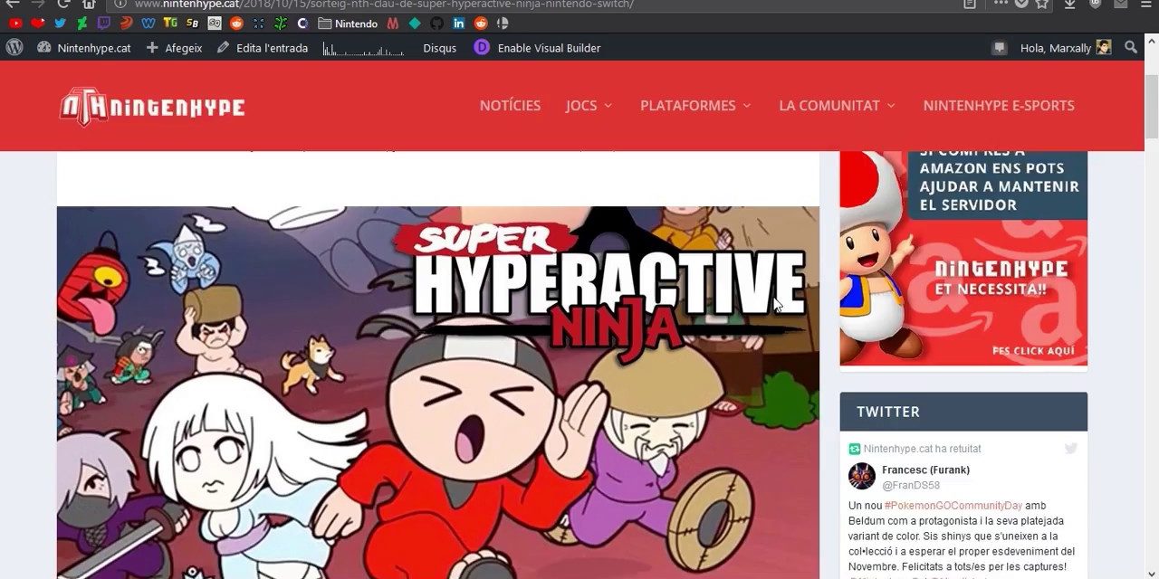Open the red M bookmark icon

[x=392, y=24]
